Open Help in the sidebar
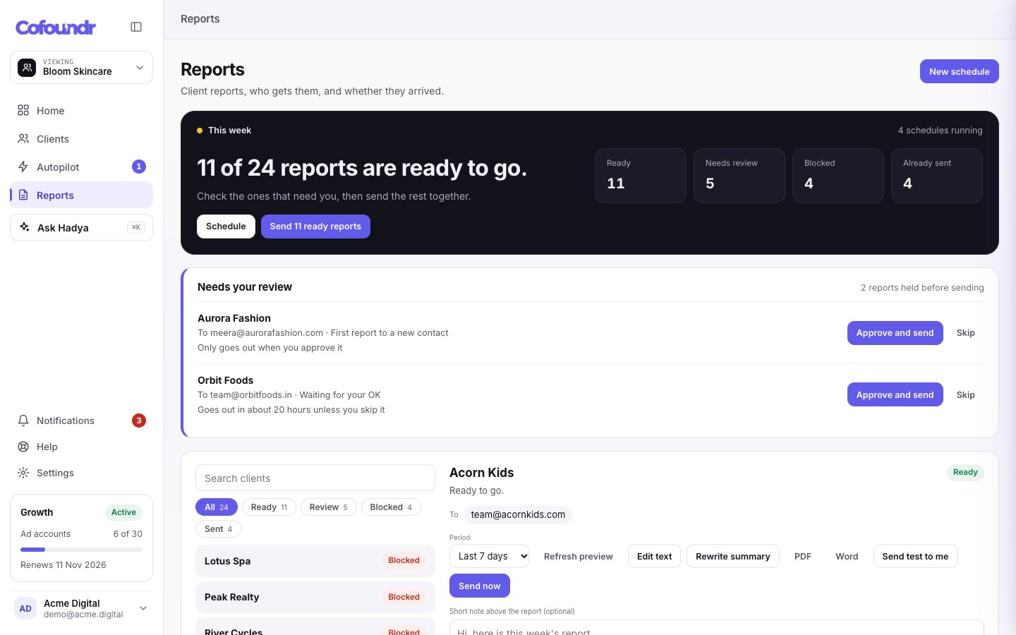1016x635 pixels. tap(81, 447)
